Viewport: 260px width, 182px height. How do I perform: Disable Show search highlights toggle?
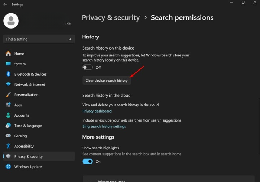tap(87, 161)
